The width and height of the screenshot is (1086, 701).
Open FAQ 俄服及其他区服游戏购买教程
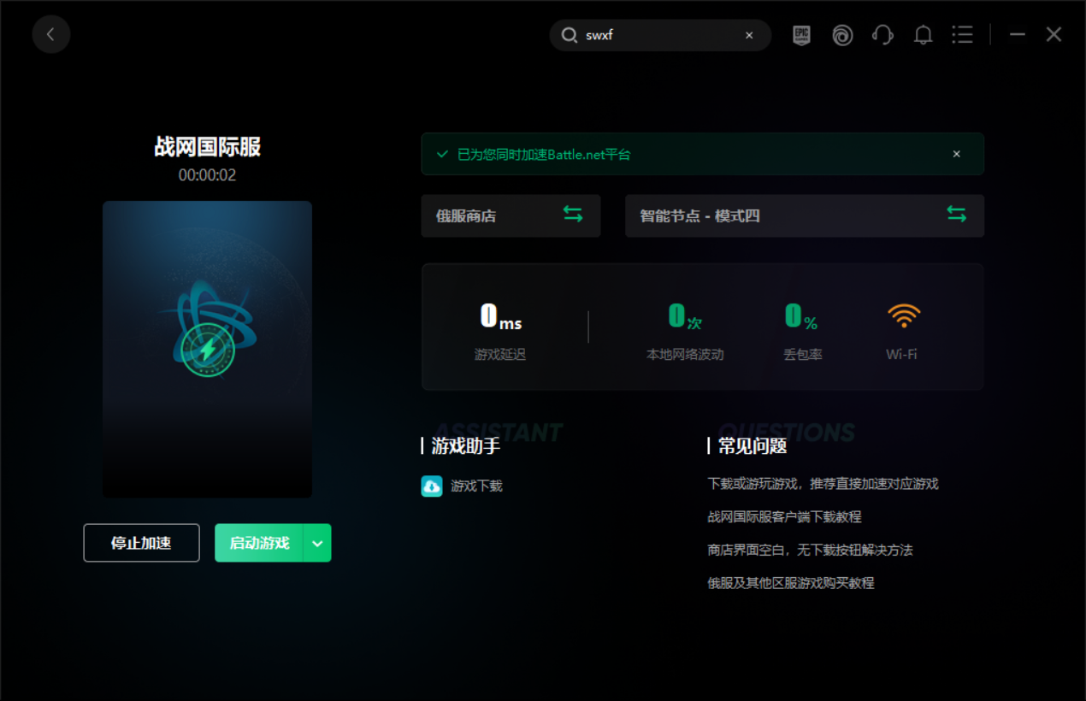(x=791, y=583)
